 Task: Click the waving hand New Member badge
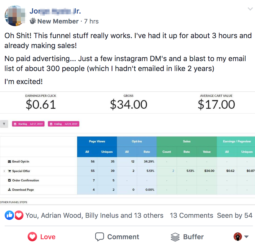[x=33, y=21]
